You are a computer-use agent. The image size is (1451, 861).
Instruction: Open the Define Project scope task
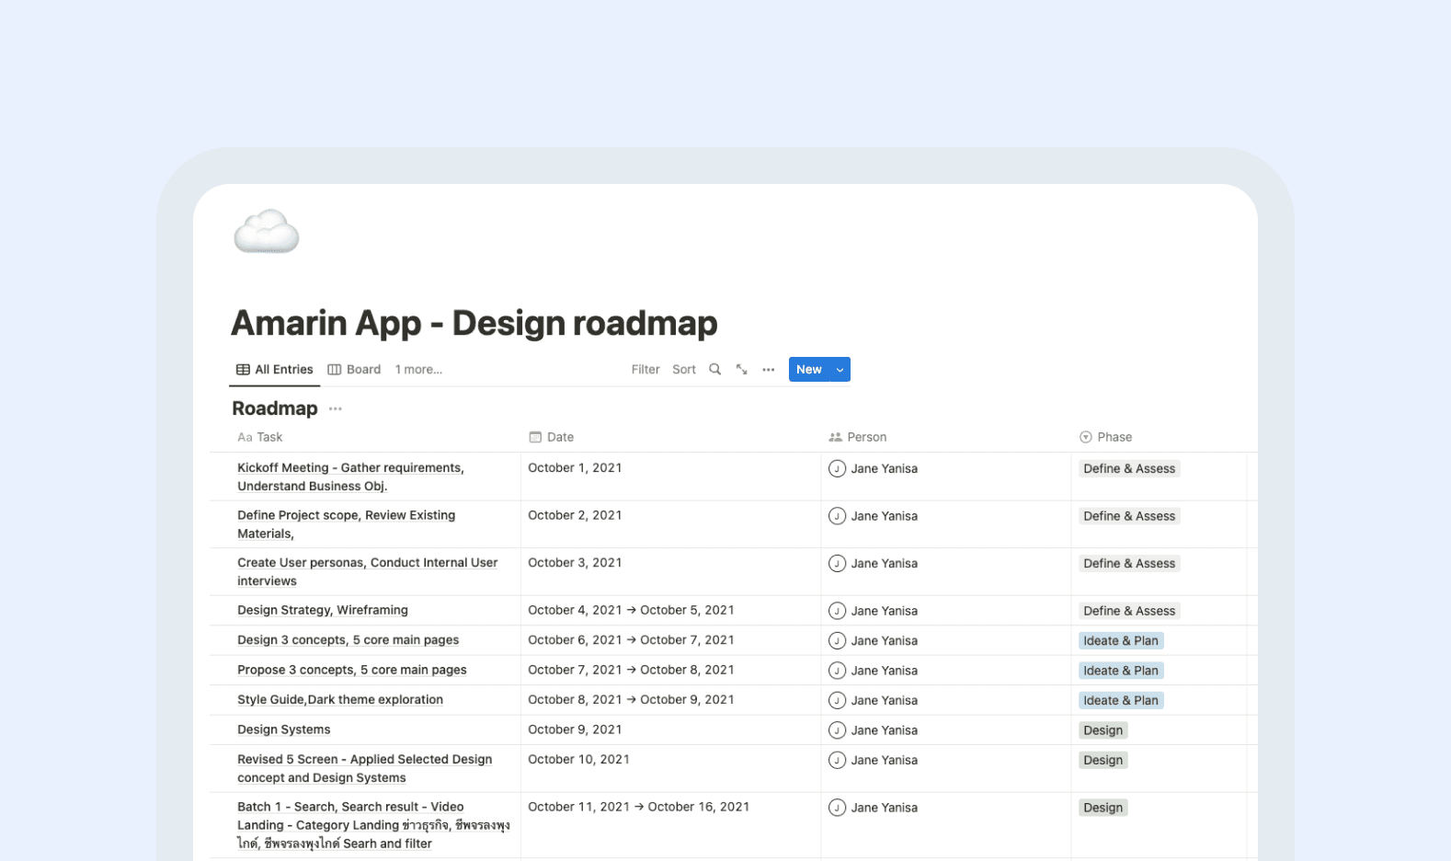pos(346,524)
